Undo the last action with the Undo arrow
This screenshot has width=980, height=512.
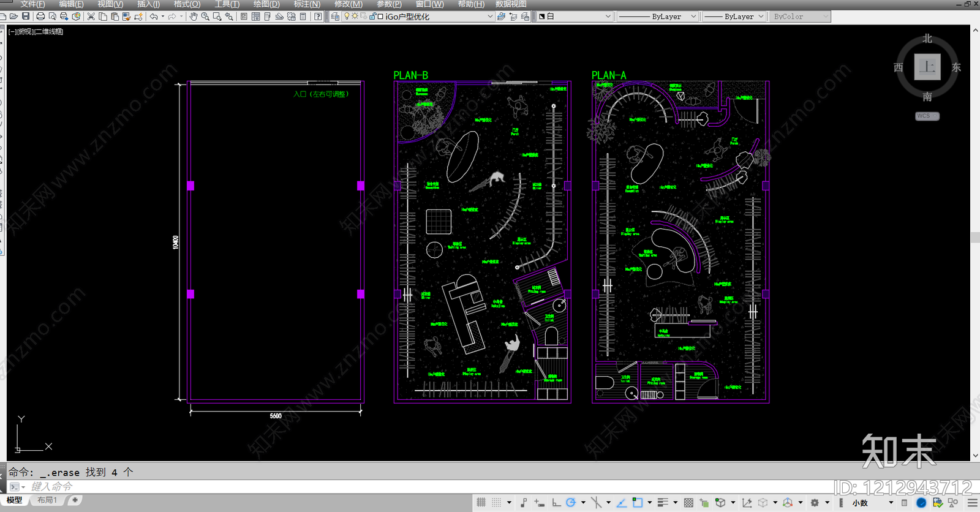pos(154,17)
